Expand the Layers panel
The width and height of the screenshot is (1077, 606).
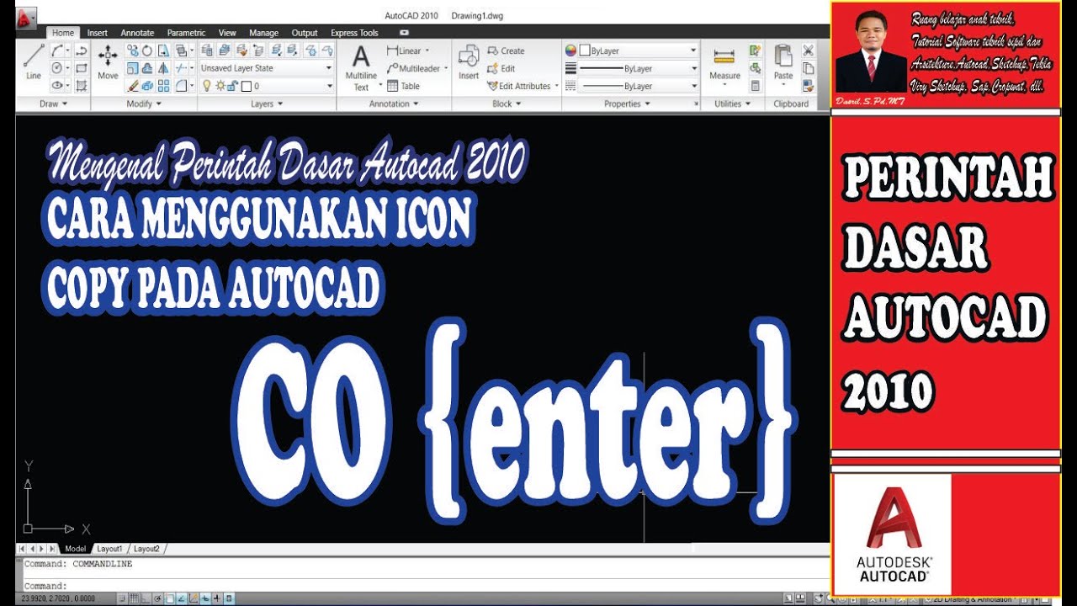[266, 104]
